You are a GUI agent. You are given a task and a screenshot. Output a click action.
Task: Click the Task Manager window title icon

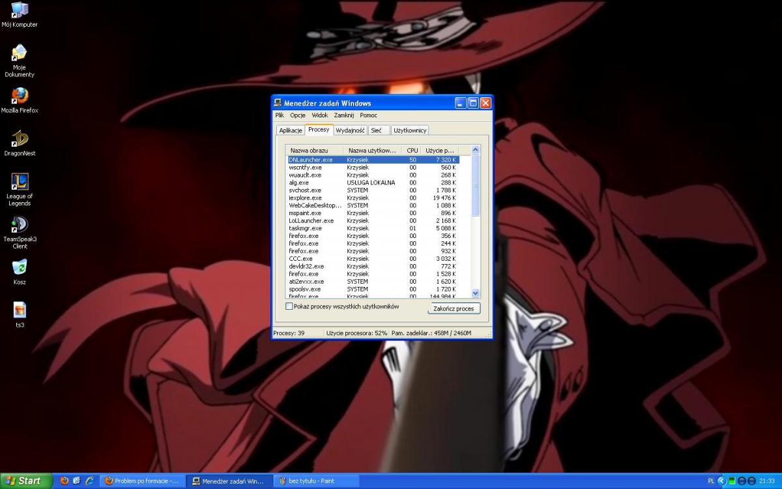[x=278, y=103]
